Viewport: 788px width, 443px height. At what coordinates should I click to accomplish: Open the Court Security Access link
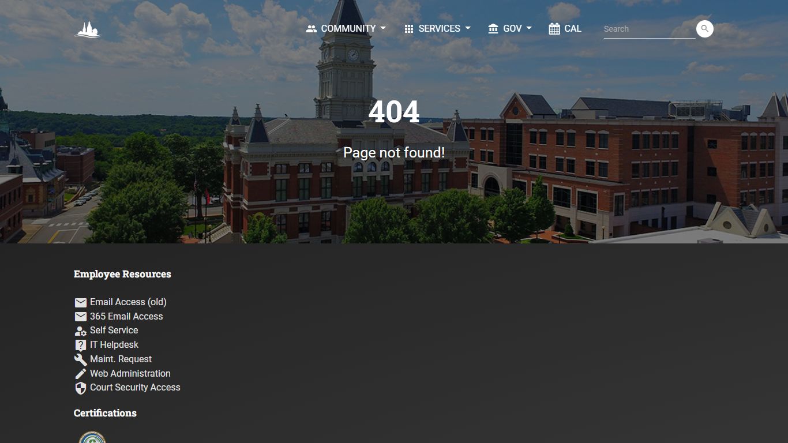tap(135, 387)
